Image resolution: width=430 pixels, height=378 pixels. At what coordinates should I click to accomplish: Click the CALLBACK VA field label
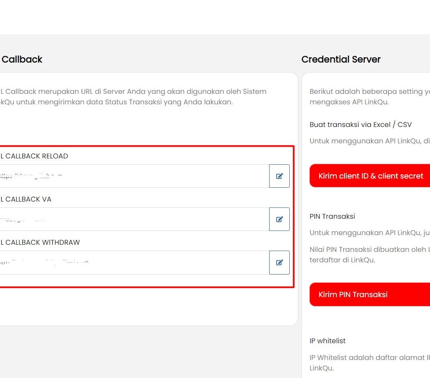(x=28, y=199)
